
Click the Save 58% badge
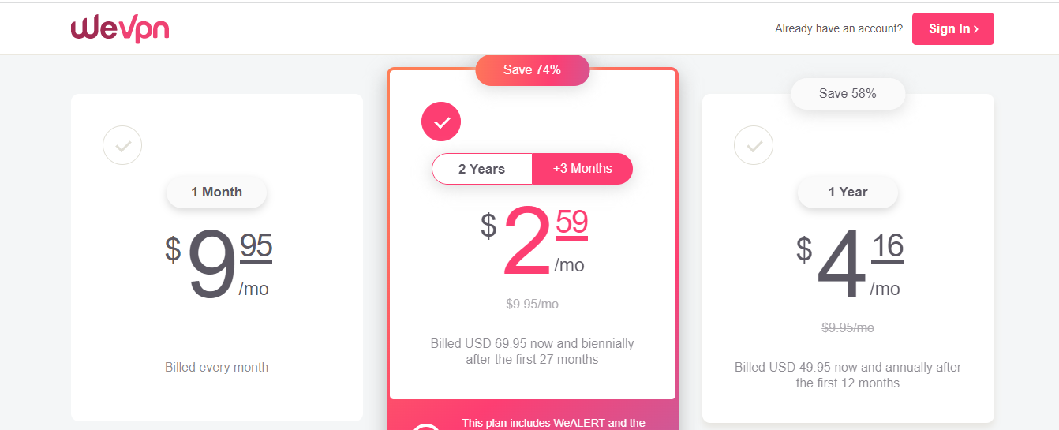pyautogui.click(x=848, y=93)
